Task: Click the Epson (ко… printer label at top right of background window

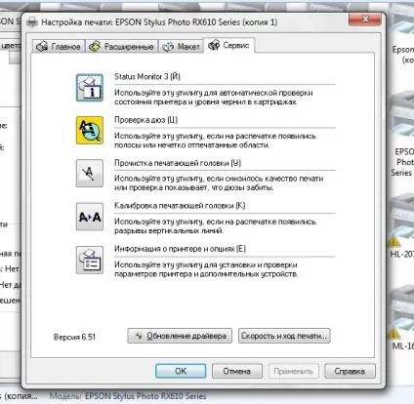Action: [403, 55]
